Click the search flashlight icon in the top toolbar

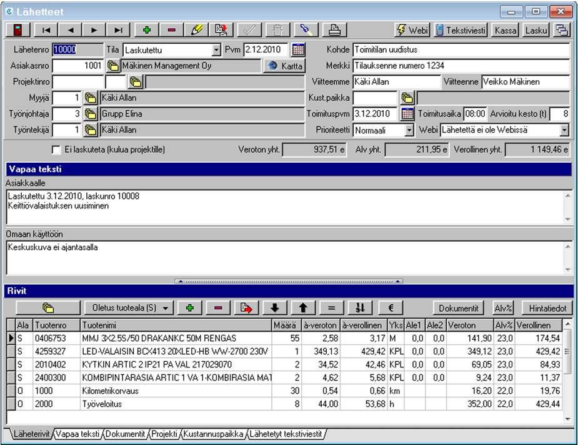click(305, 30)
